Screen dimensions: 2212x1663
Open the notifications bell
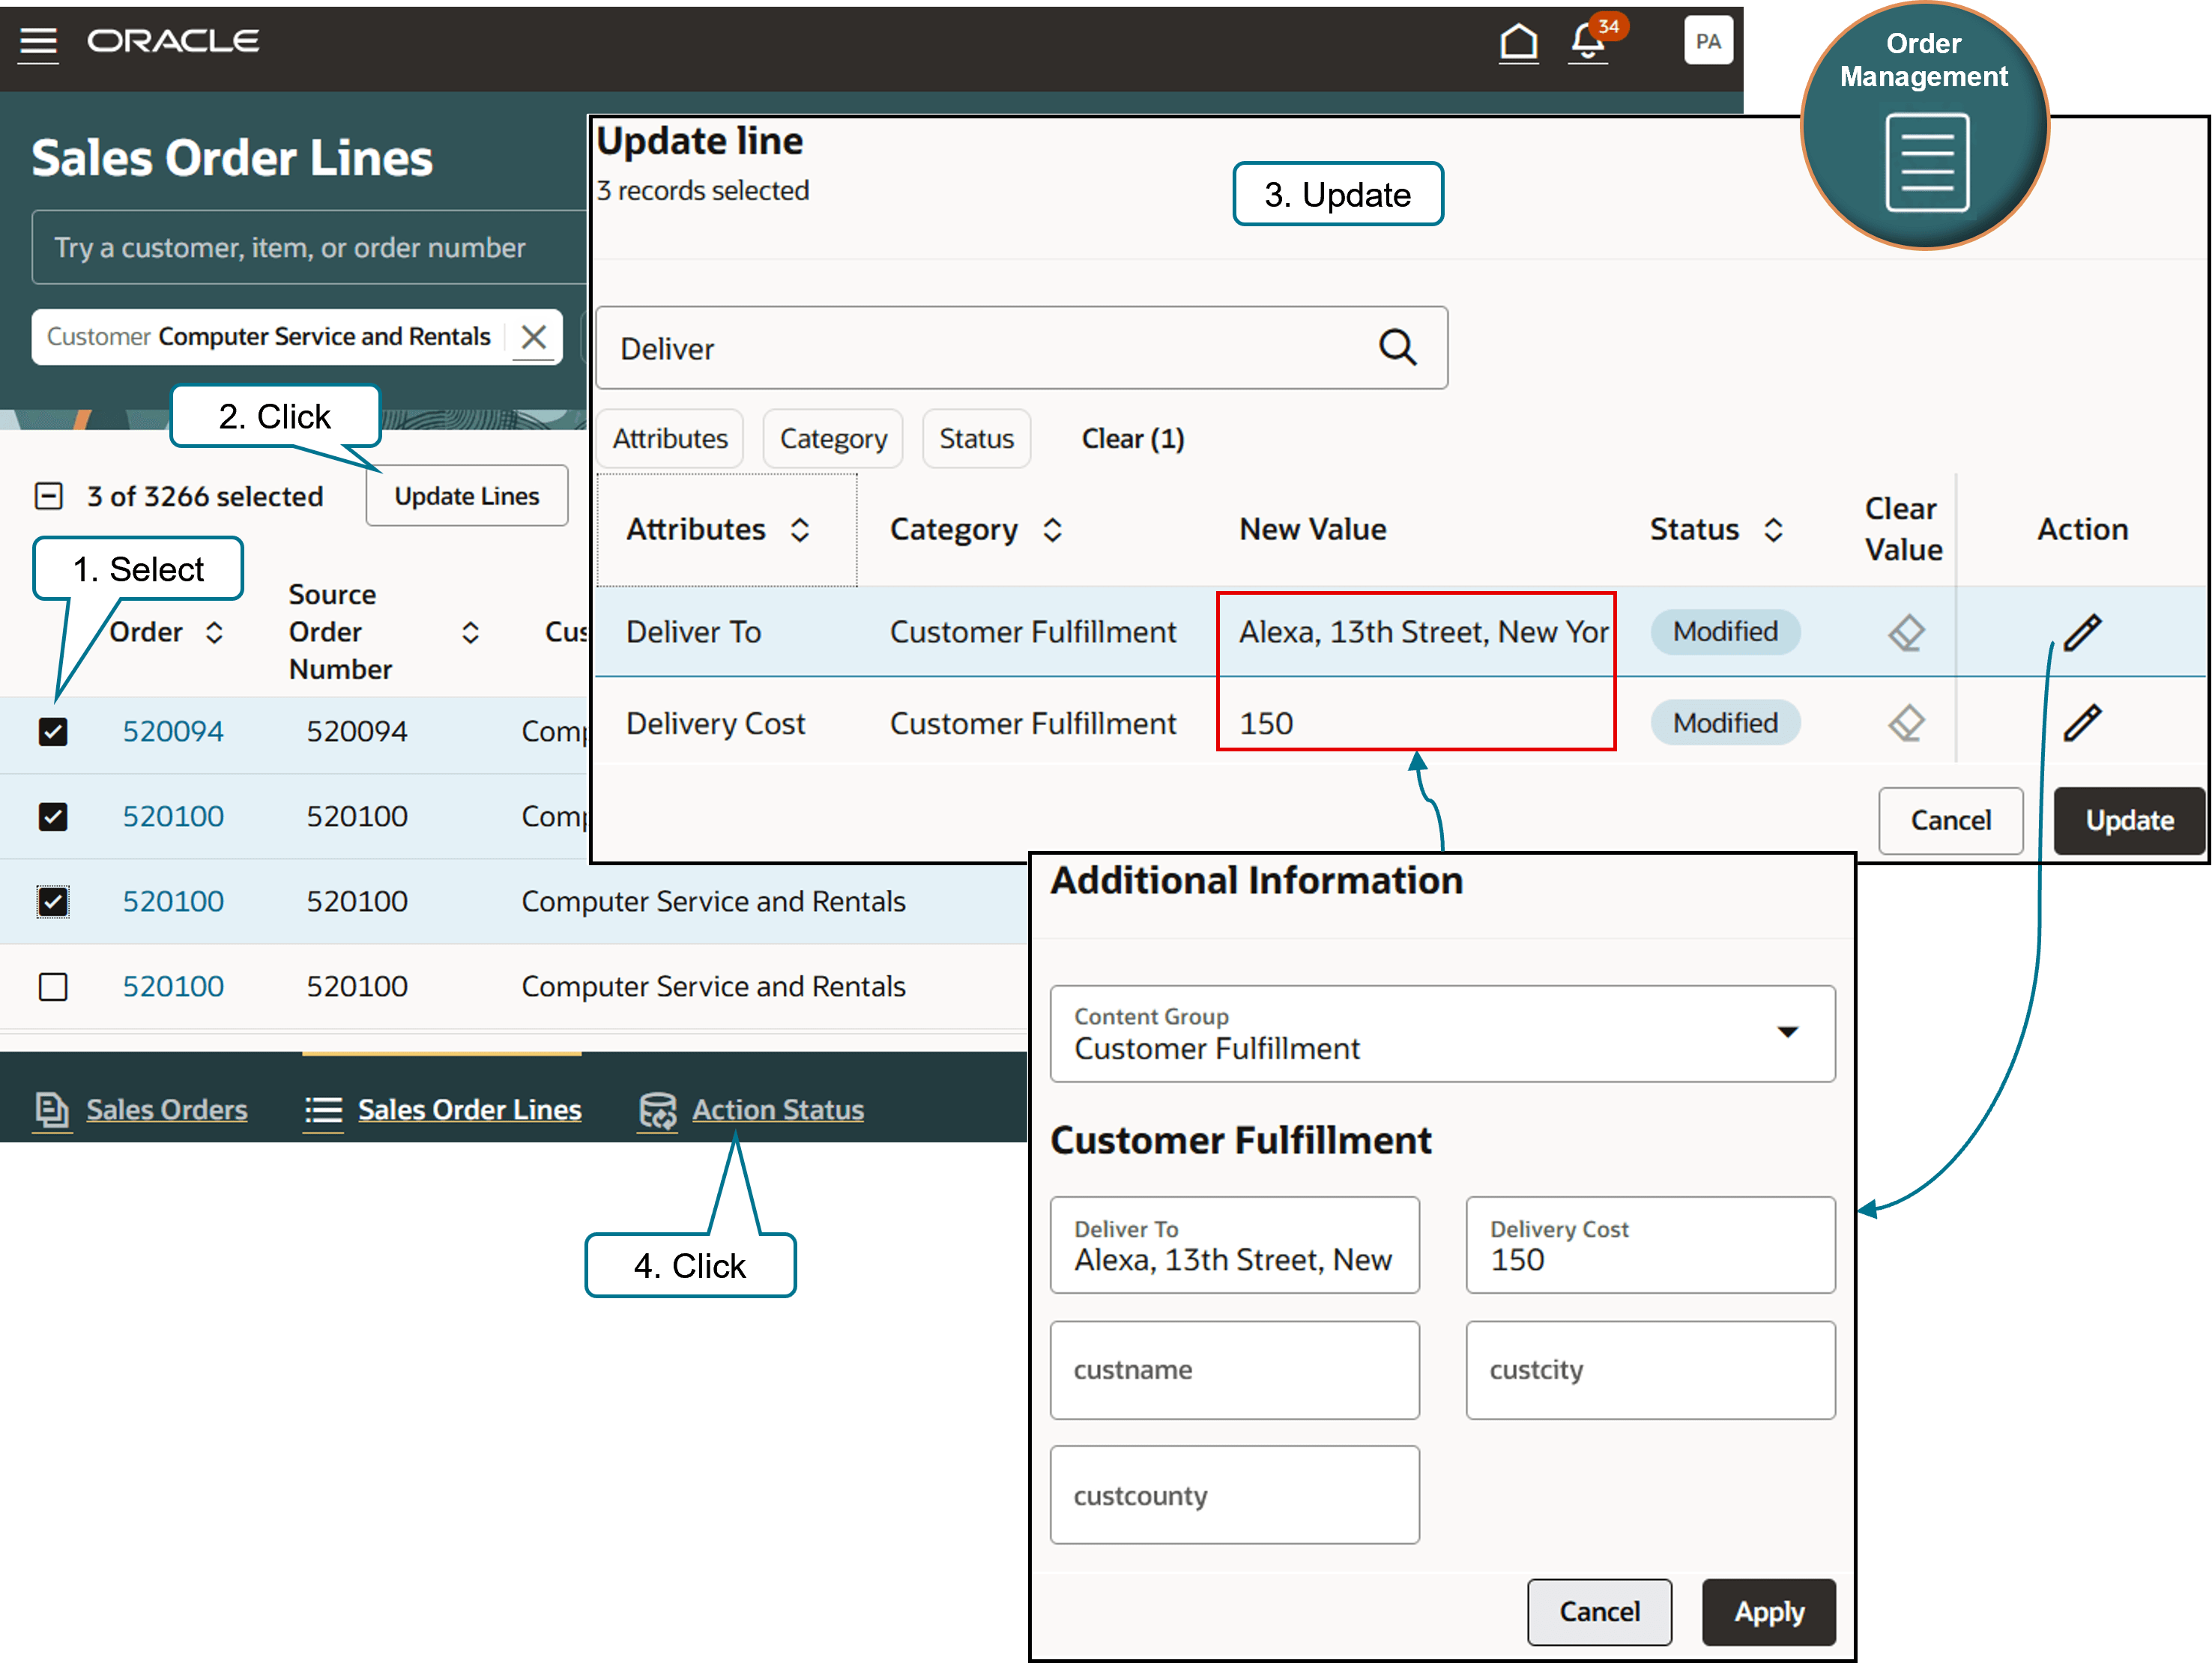1587,43
